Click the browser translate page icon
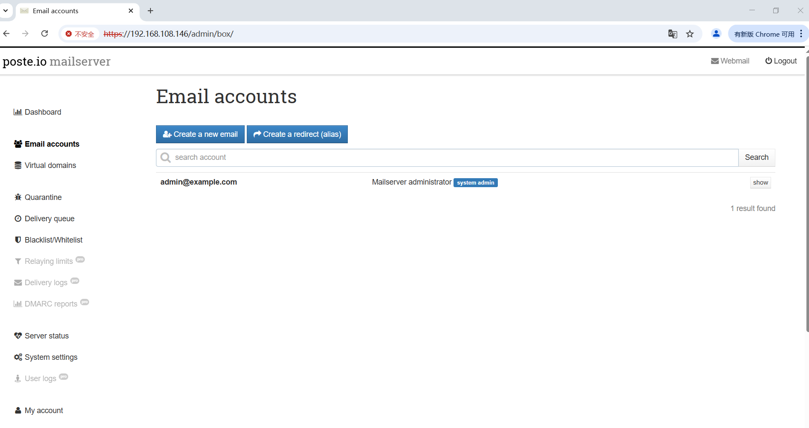This screenshot has width=809, height=428. 673,34
